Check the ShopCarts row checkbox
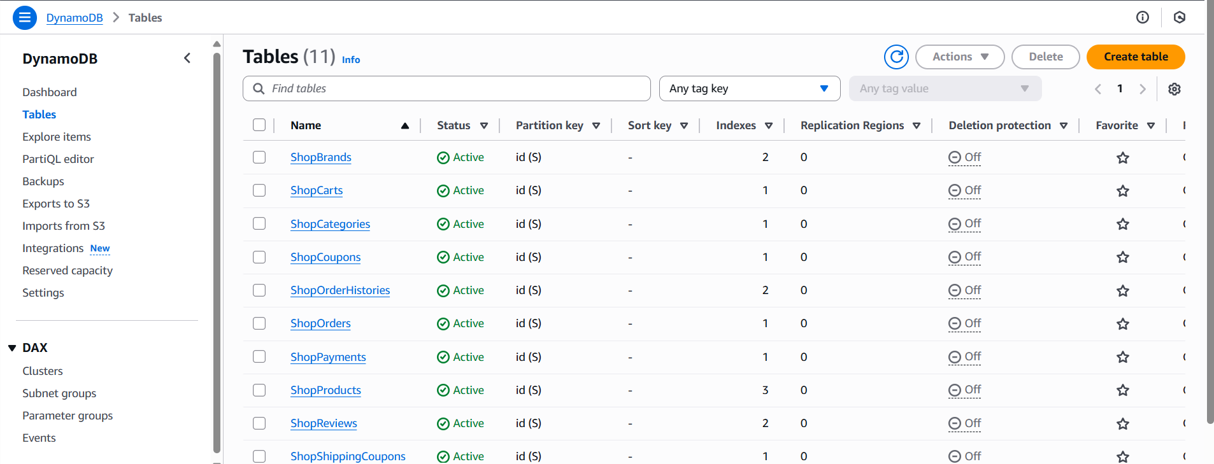 [x=259, y=190]
